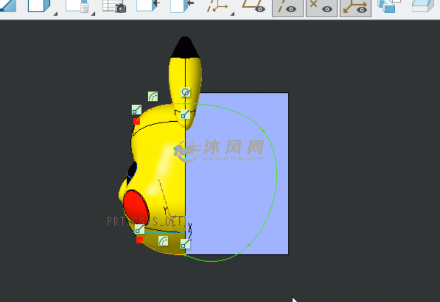Toggle datum point display eye button
The width and height of the screenshot is (440, 302).
[x=322, y=8]
